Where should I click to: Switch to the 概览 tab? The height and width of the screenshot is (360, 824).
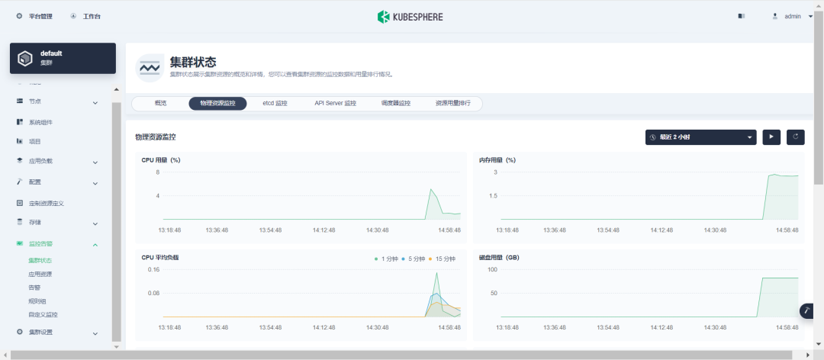point(160,104)
